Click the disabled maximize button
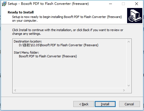This screenshot has width=144, height=111. [123, 4]
